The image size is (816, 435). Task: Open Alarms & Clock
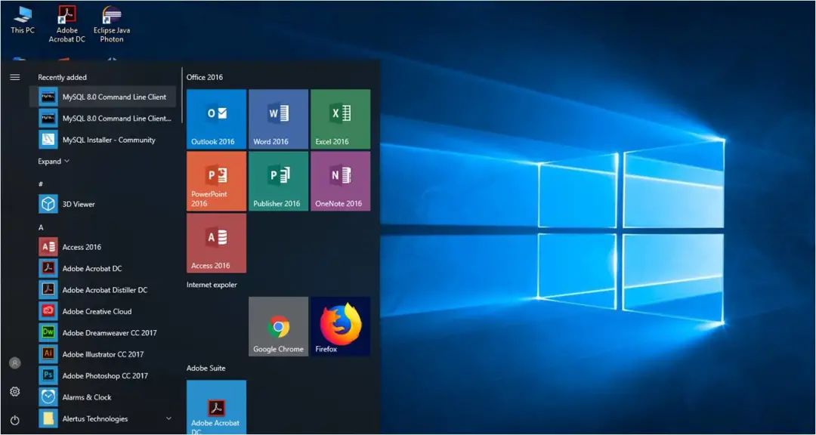coord(103,397)
